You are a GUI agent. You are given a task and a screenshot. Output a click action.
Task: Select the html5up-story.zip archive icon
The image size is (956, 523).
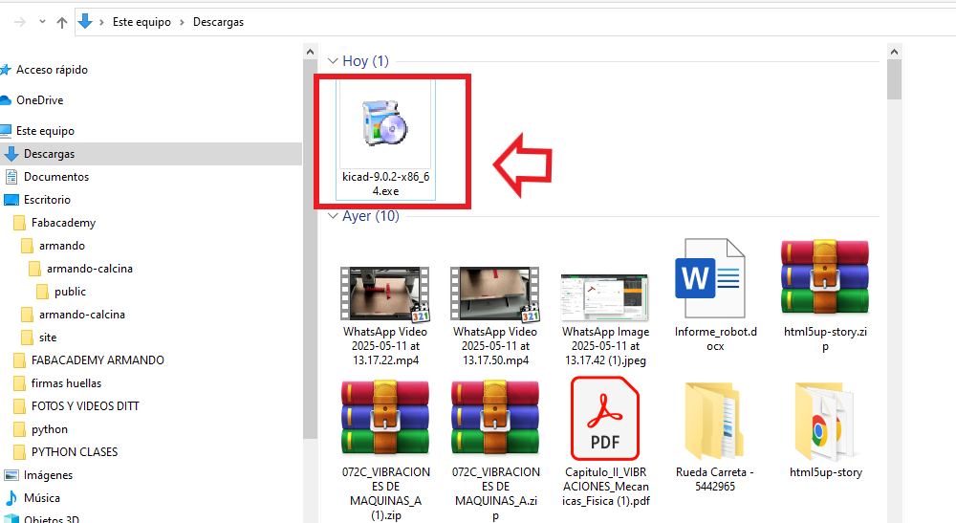click(x=825, y=278)
